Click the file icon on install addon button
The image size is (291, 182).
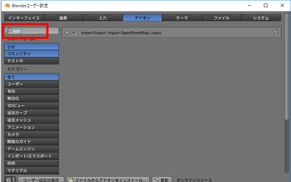70,180
